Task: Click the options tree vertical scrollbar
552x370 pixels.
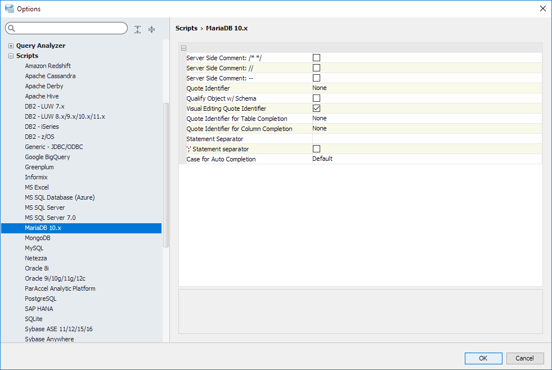Action: click(x=165, y=174)
